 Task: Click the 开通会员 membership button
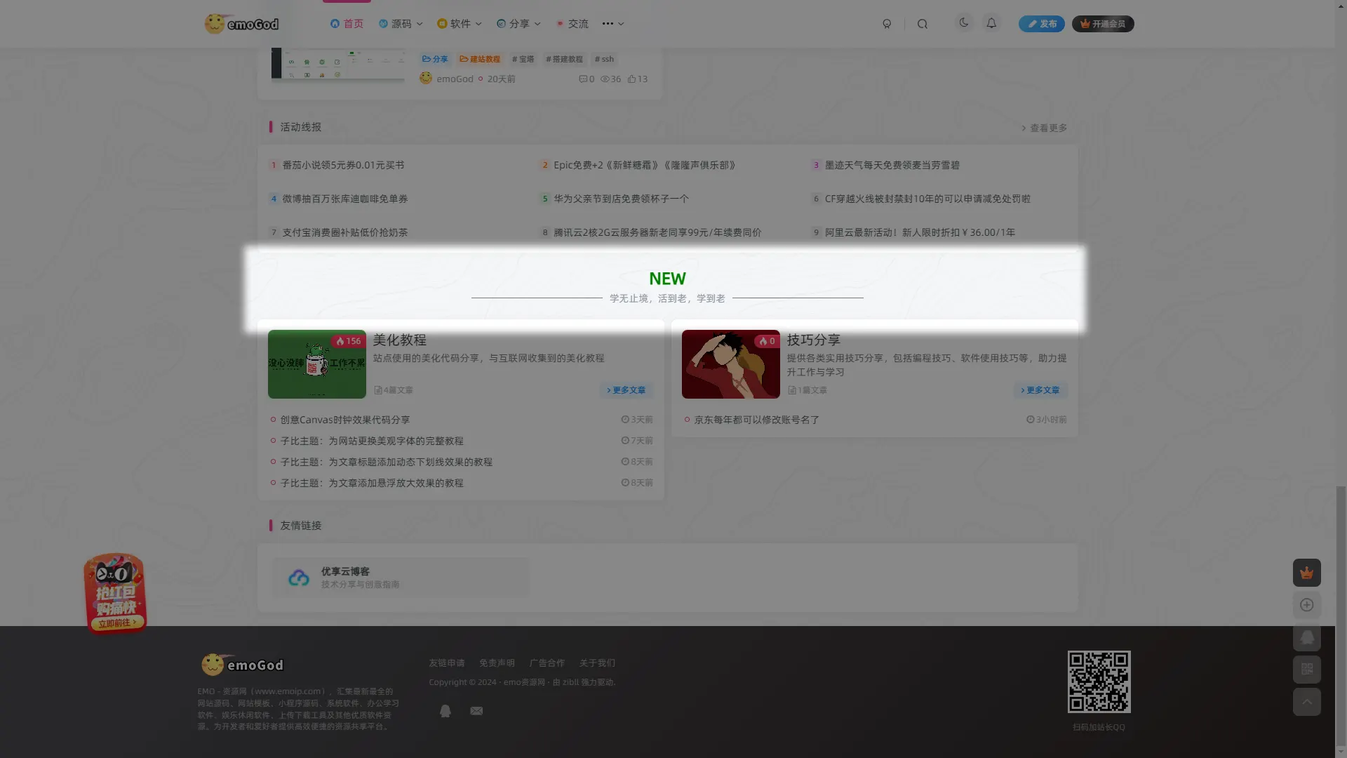[1103, 24]
